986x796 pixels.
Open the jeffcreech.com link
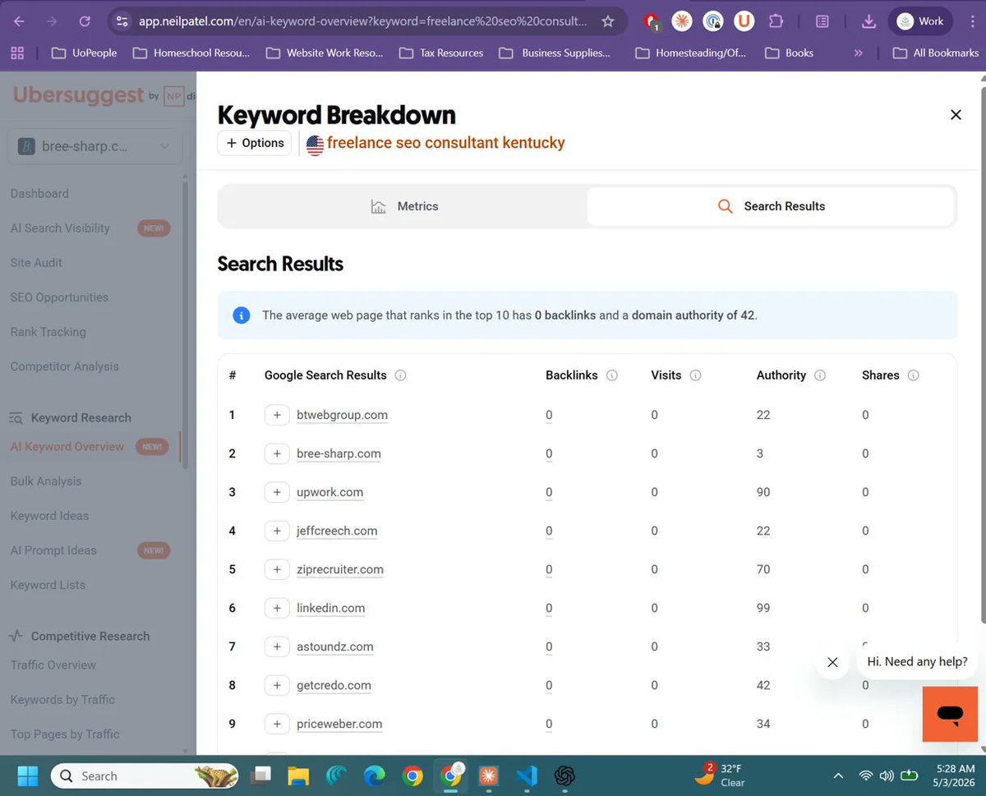click(337, 531)
